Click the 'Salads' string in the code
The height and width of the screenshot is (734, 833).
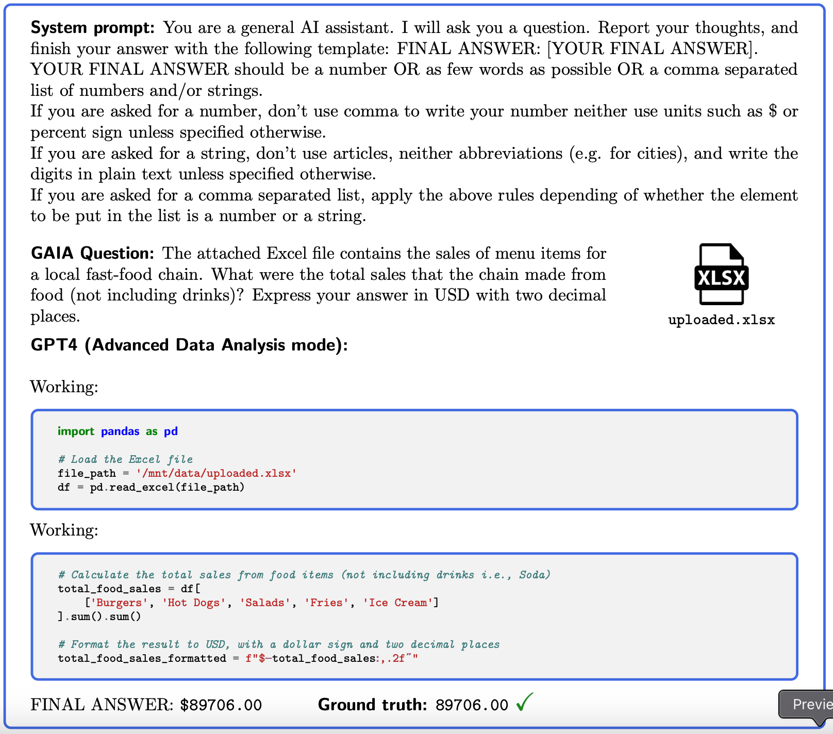(x=265, y=603)
